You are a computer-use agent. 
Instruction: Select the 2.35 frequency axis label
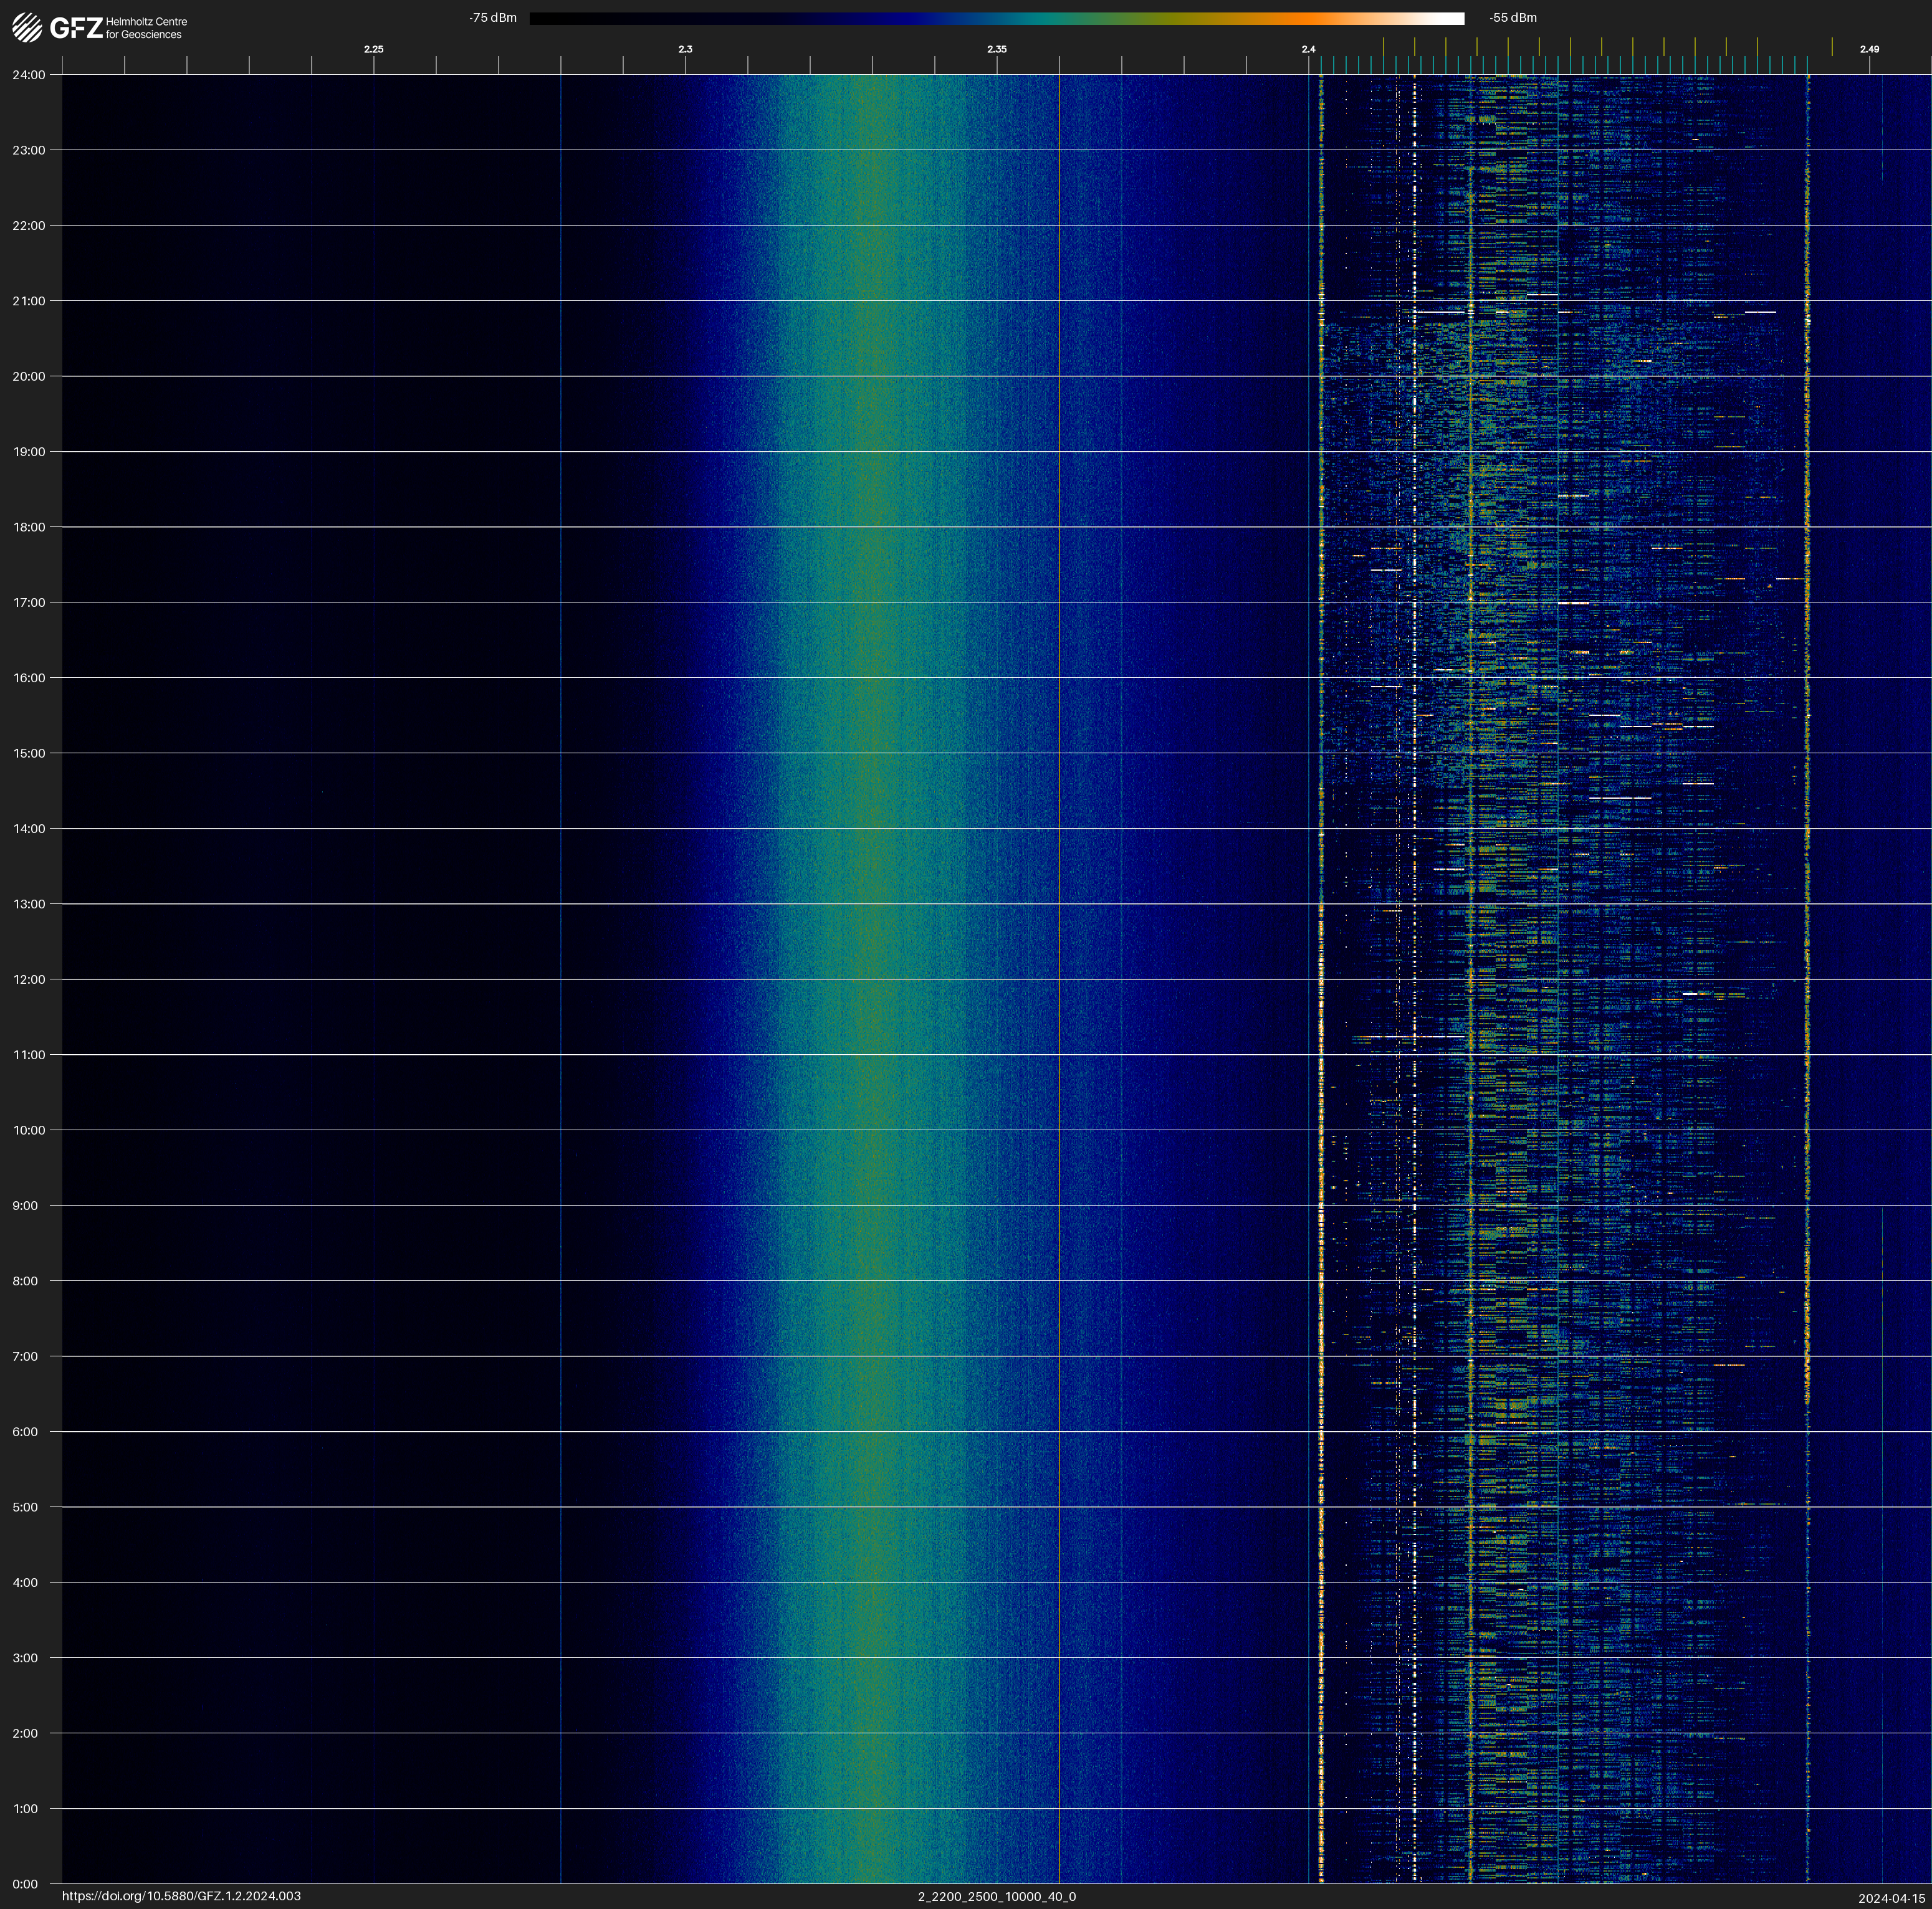tap(996, 49)
